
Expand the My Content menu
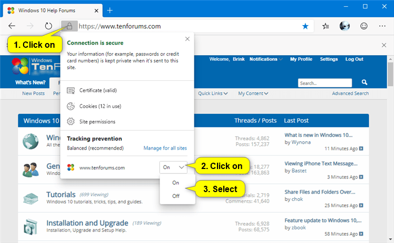coord(253,93)
